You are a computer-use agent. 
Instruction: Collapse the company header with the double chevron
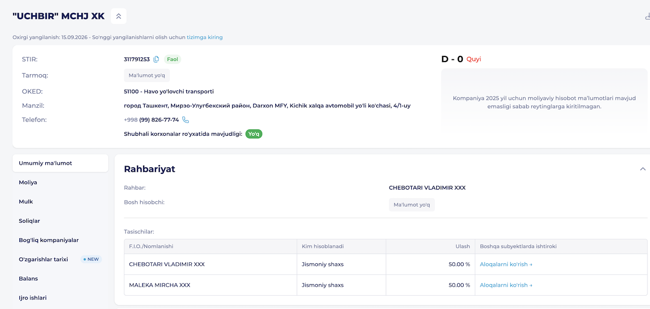pyautogui.click(x=118, y=16)
